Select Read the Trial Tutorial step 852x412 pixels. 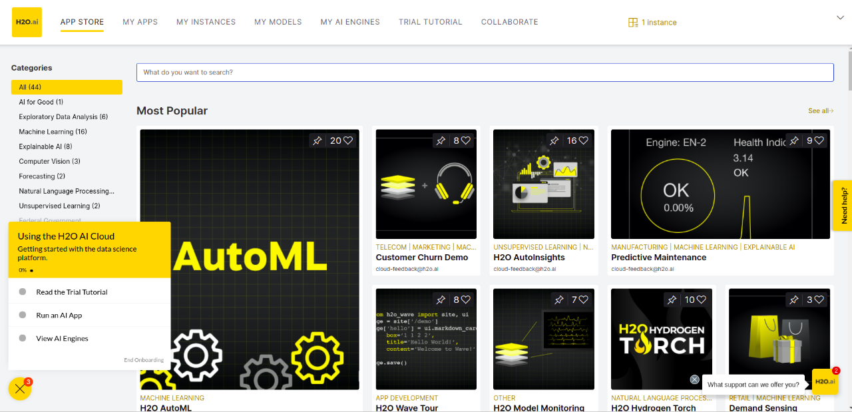pos(71,292)
